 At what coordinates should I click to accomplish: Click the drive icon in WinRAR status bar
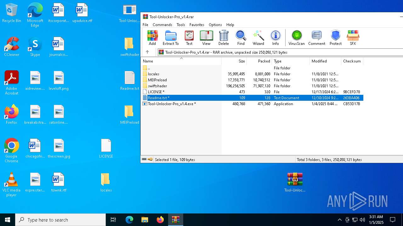[x=144, y=159]
